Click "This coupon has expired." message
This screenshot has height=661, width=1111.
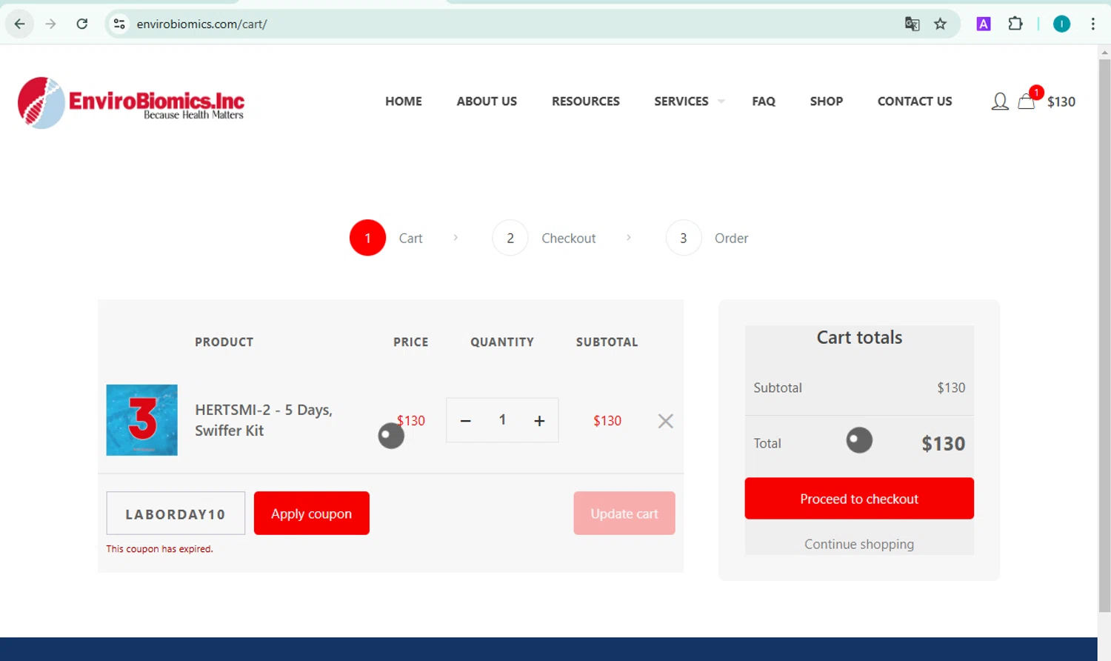point(159,549)
